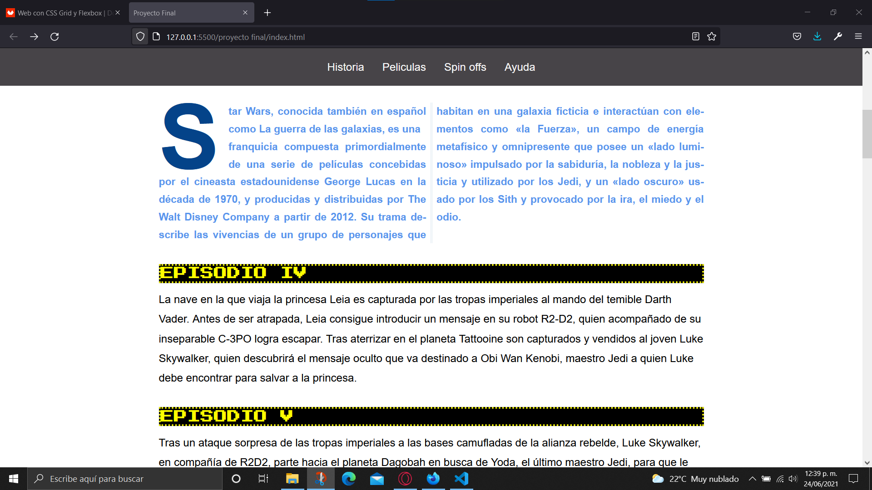The width and height of the screenshot is (872, 490).
Task: Open weather widget 22°C Muy nublado
Action: (695, 479)
